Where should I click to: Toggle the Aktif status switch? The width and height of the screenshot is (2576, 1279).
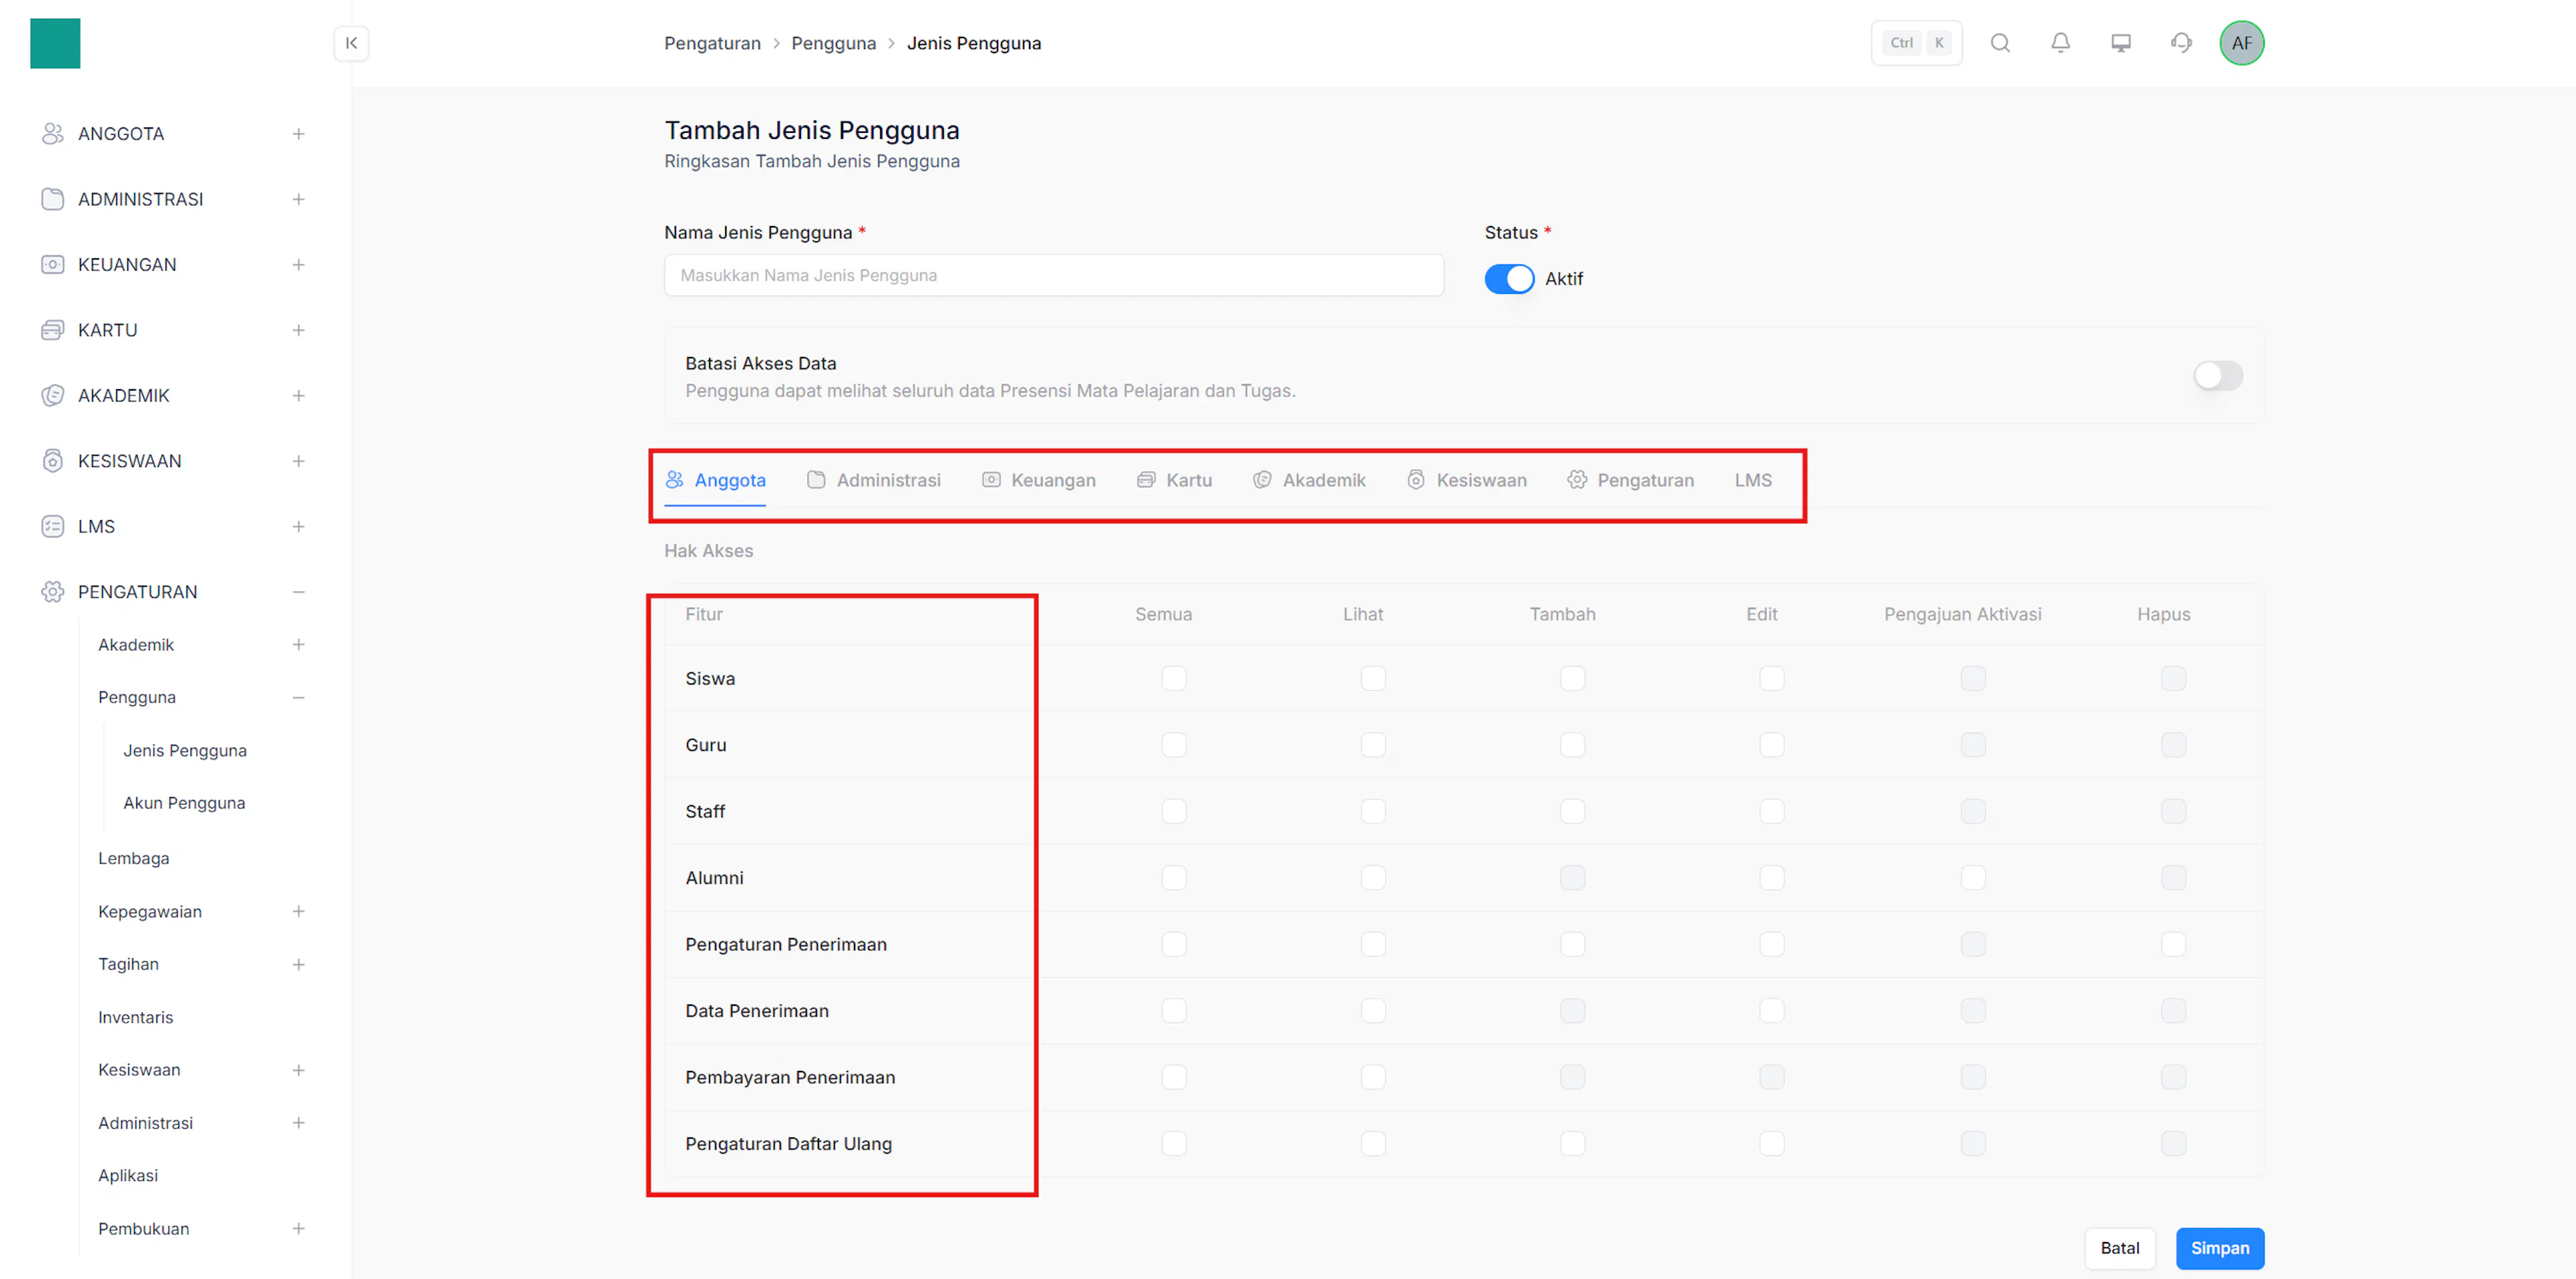[1509, 279]
